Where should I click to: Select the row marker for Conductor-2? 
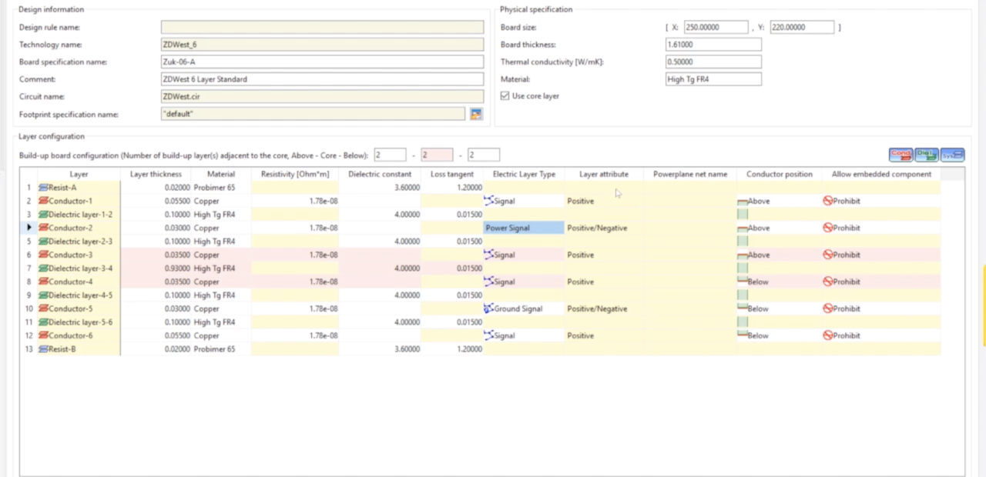pos(29,228)
